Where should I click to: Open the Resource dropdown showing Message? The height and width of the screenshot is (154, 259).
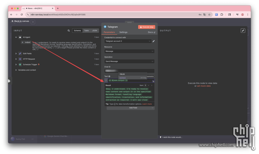pos(129,51)
